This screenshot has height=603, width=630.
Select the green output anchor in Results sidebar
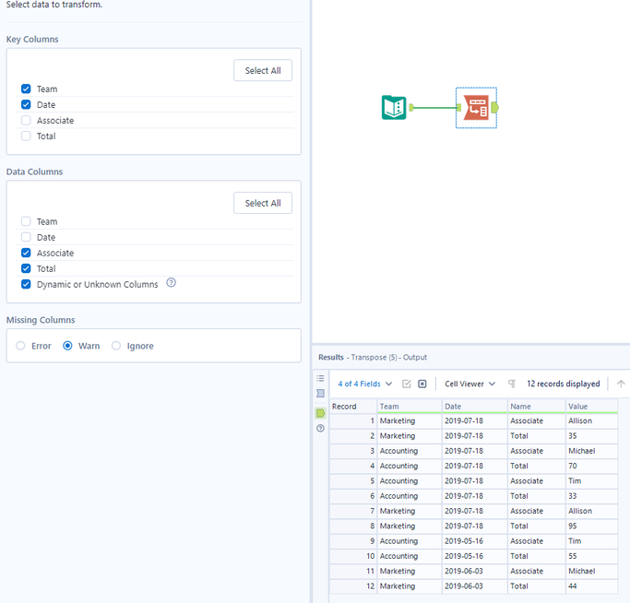[320, 412]
